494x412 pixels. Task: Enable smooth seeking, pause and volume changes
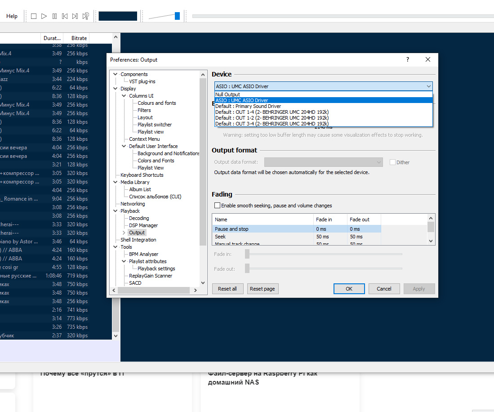(x=218, y=206)
